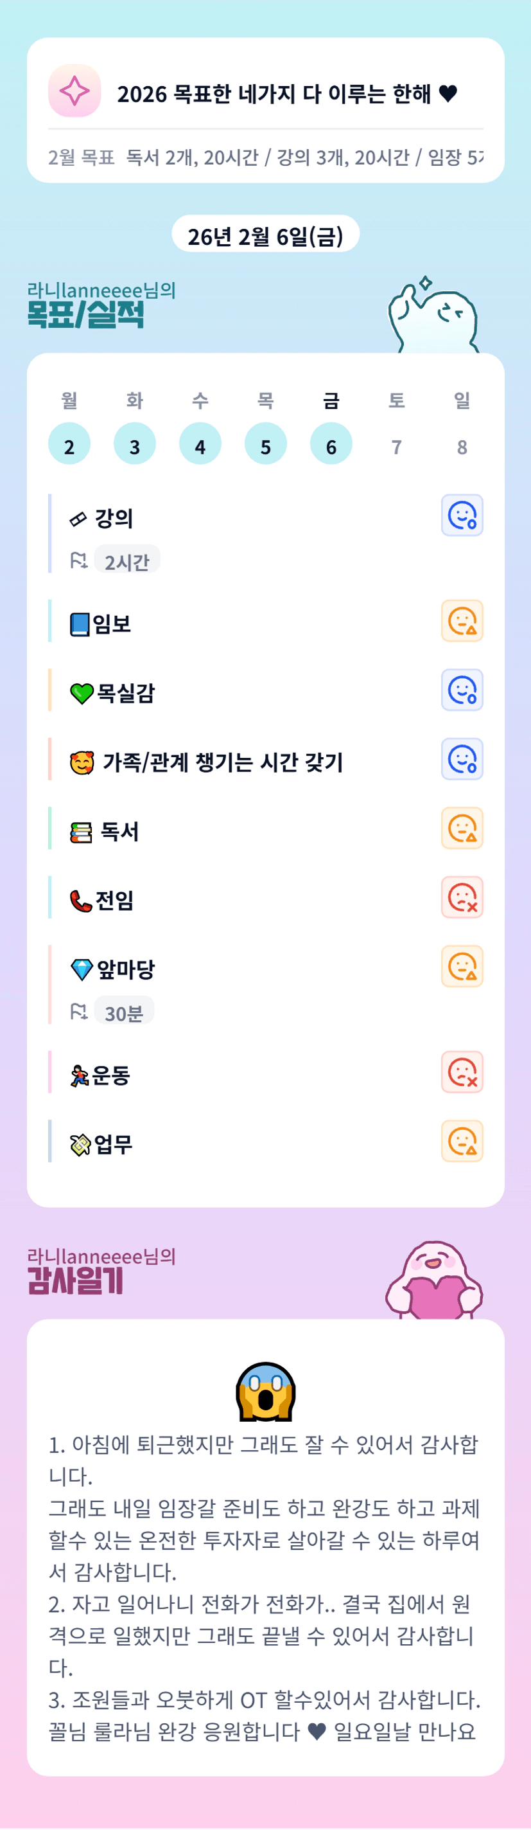Screen dimensions: 531x1830
Task: Click the orange status face for 임보
Action: 462,621
